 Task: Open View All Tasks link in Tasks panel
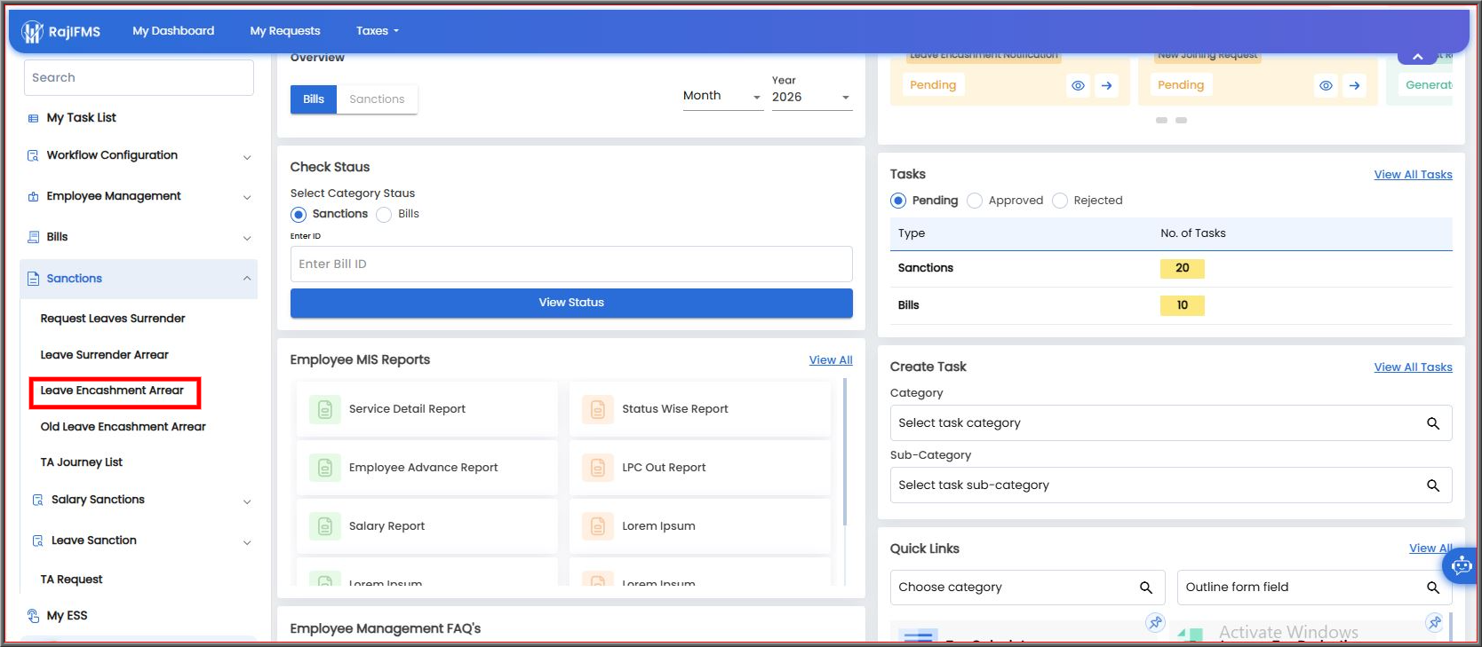[x=1413, y=175]
